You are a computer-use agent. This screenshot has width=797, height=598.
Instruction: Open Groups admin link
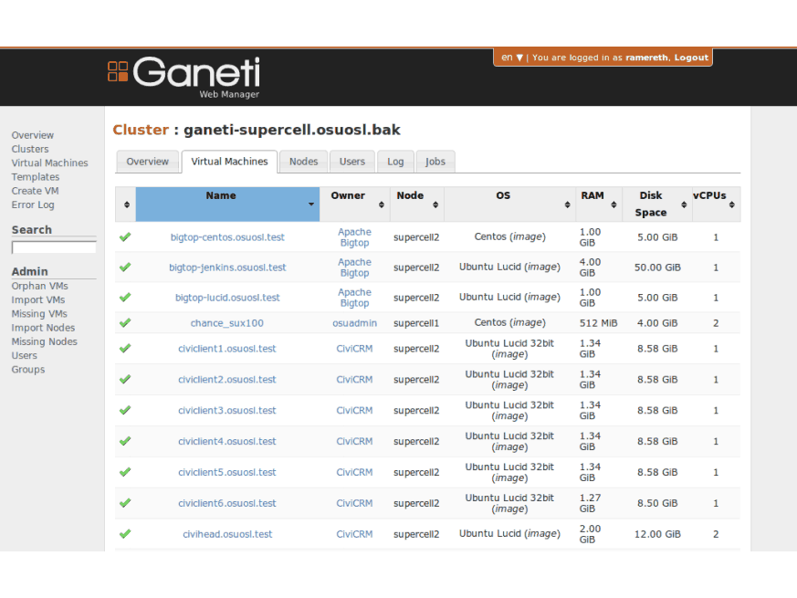click(28, 370)
